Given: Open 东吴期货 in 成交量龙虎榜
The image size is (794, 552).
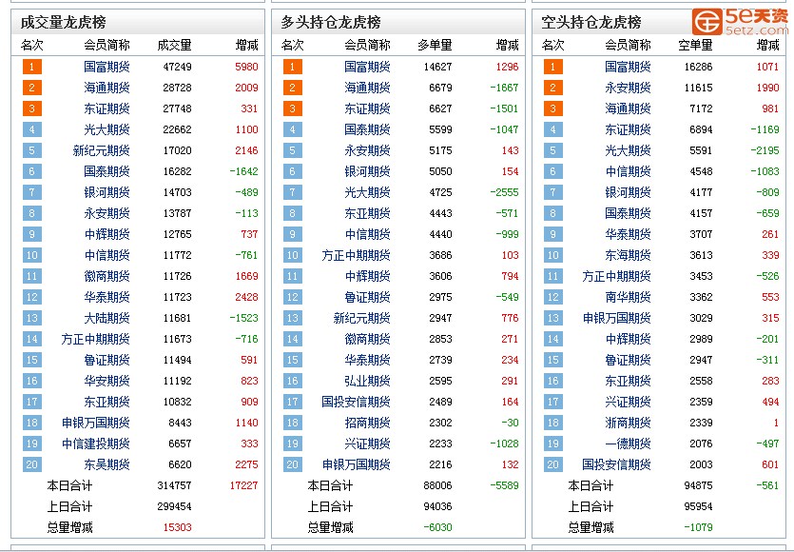Looking at the screenshot, I should point(107,464).
